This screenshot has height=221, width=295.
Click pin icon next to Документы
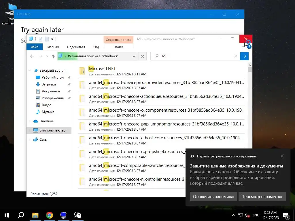pos(69,91)
